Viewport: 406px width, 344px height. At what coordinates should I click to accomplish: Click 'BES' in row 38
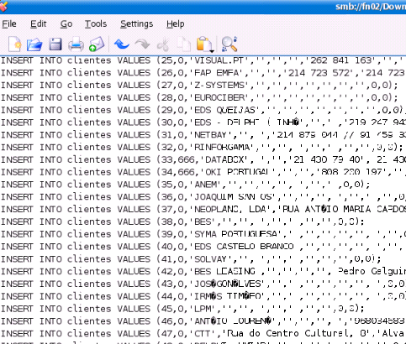pos(203,222)
